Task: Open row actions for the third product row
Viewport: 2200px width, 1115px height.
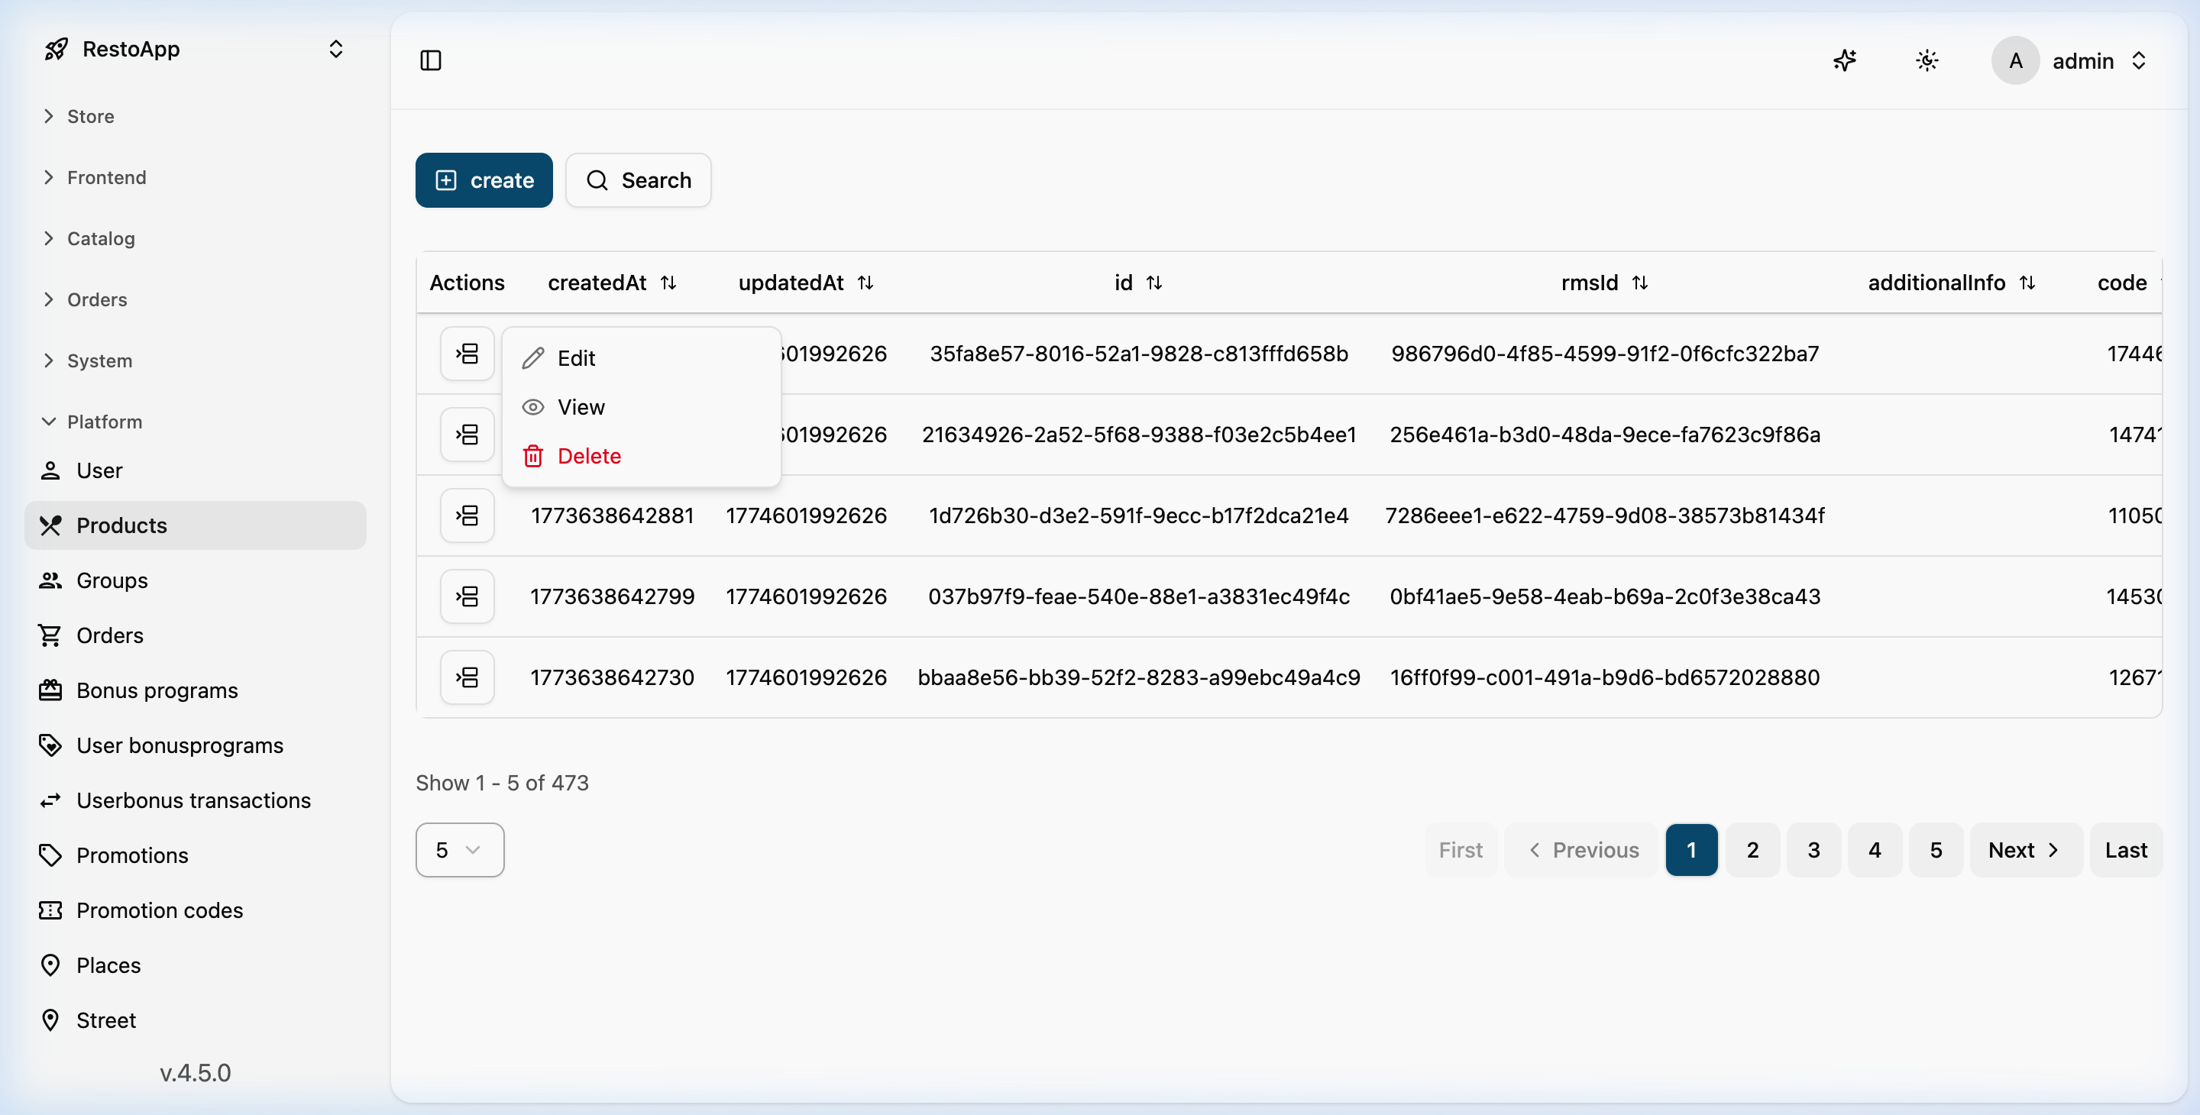Action: [467, 515]
